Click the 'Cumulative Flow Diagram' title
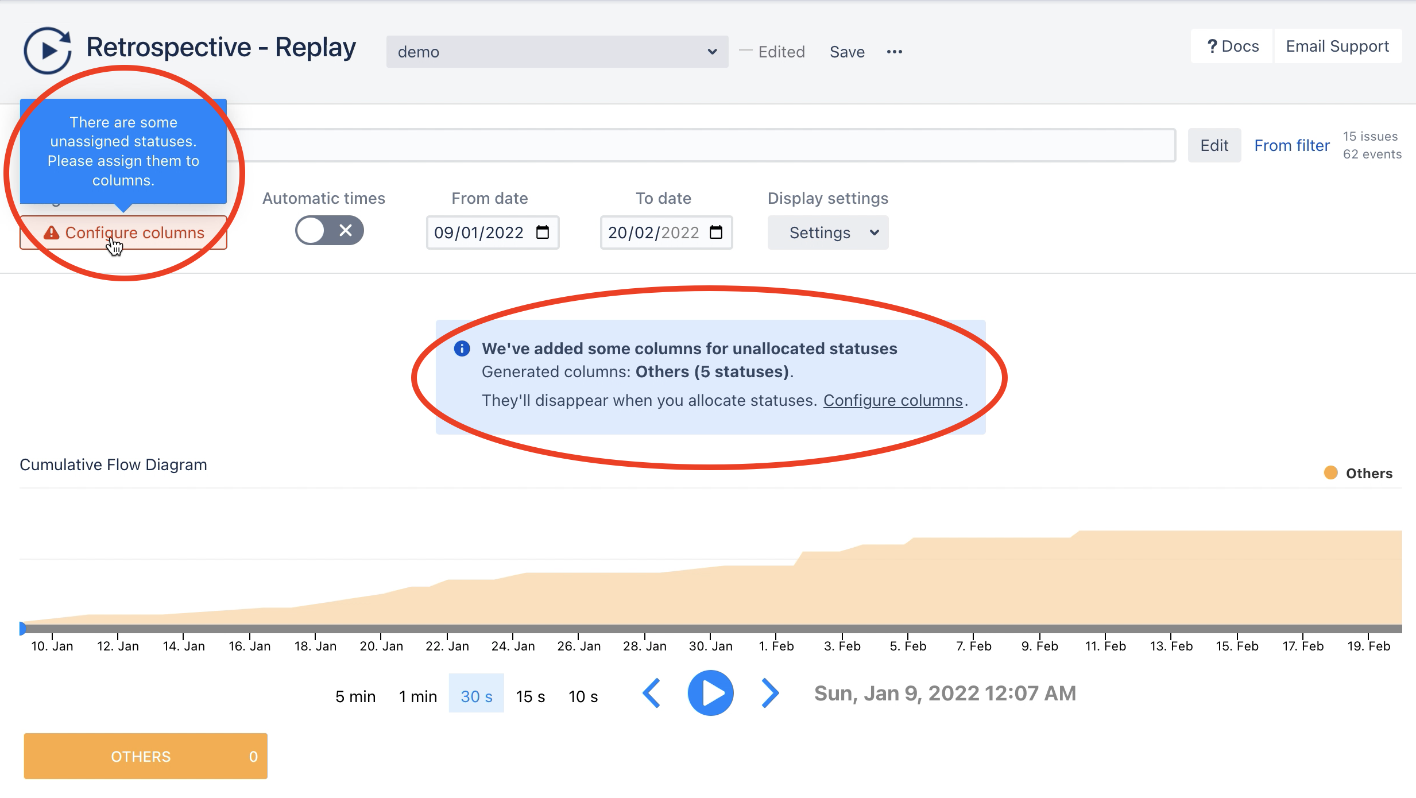The image size is (1416, 798). click(x=113, y=464)
